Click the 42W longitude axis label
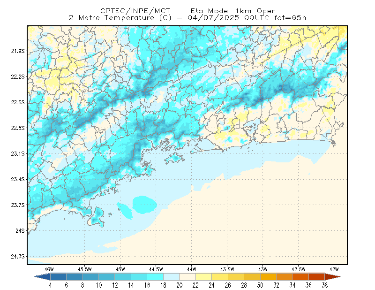Image resolution: width=375 pixels, height=290 pixels. 334,269
